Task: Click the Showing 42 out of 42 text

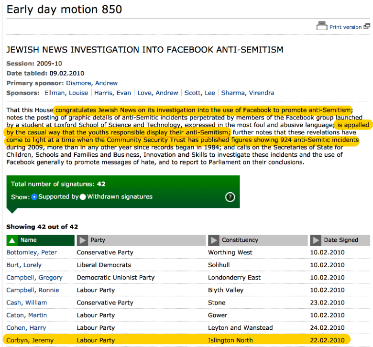Action: 42,227
